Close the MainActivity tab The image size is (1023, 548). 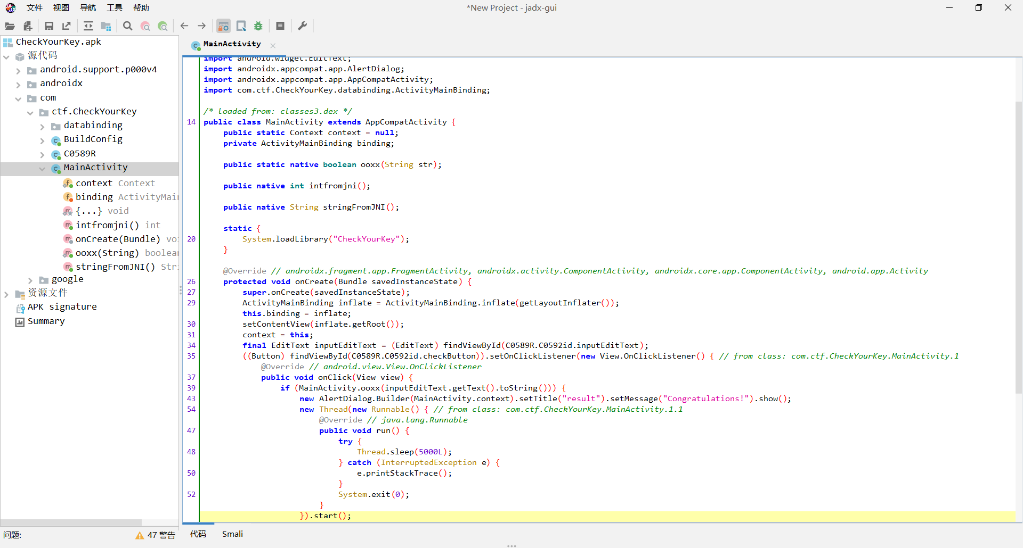(x=273, y=46)
